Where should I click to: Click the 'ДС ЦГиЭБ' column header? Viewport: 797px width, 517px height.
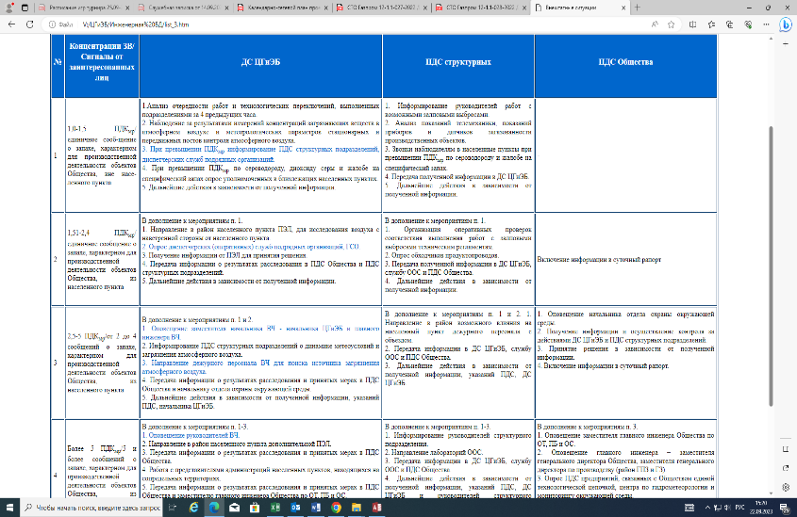260,62
